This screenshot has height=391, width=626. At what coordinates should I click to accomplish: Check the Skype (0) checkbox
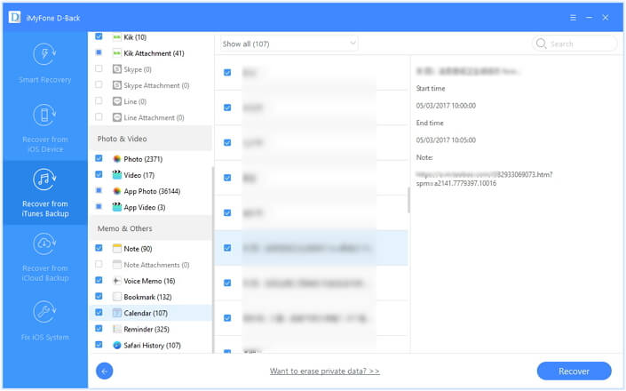99,68
